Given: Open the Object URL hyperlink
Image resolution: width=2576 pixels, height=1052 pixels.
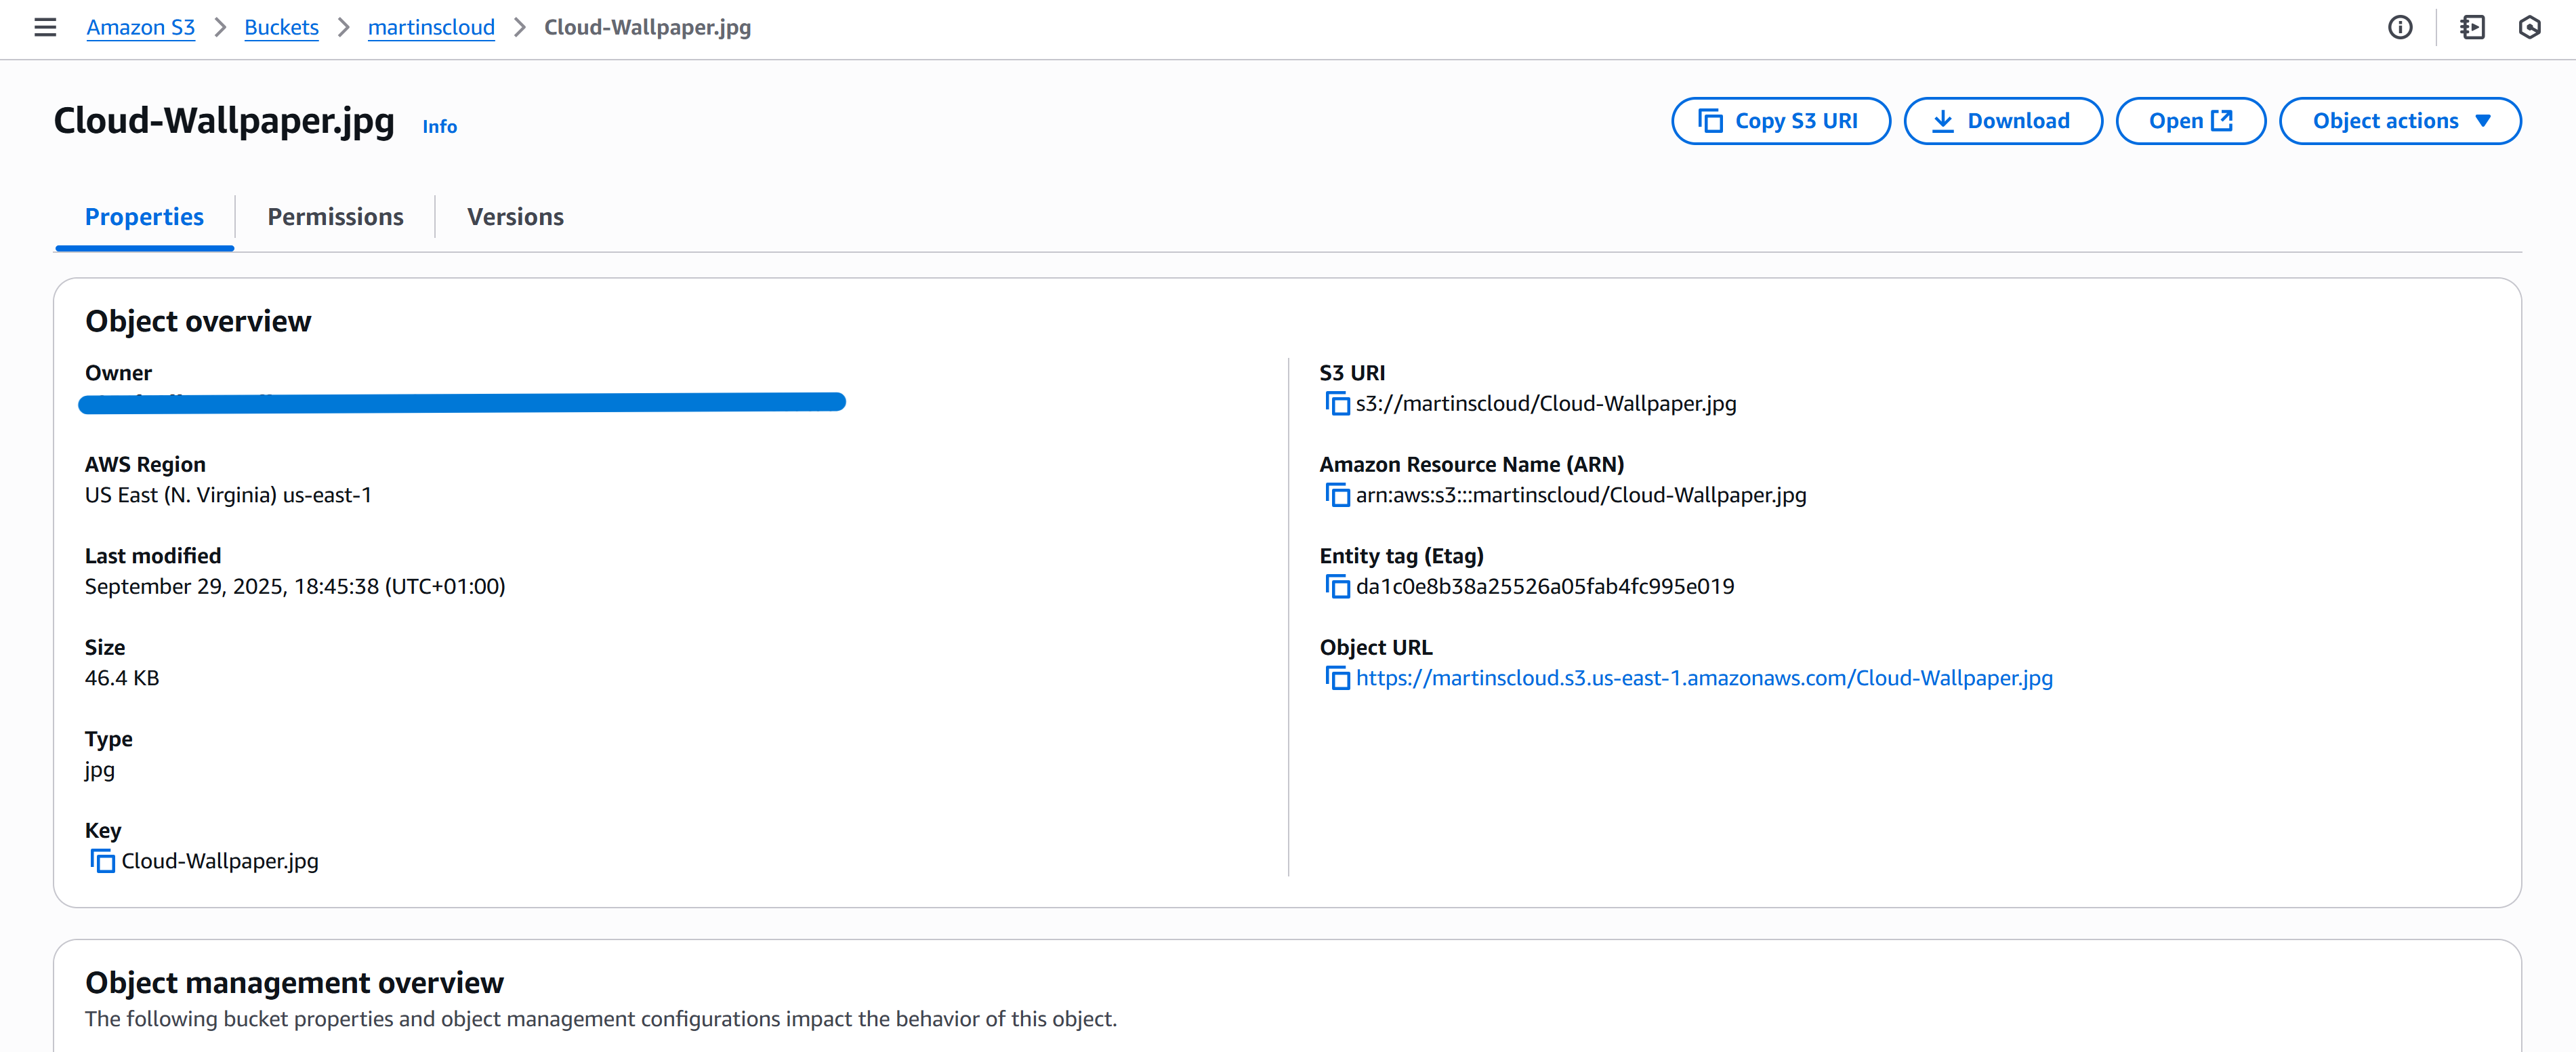Looking at the screenshot, I should [x=1704, y=678].
